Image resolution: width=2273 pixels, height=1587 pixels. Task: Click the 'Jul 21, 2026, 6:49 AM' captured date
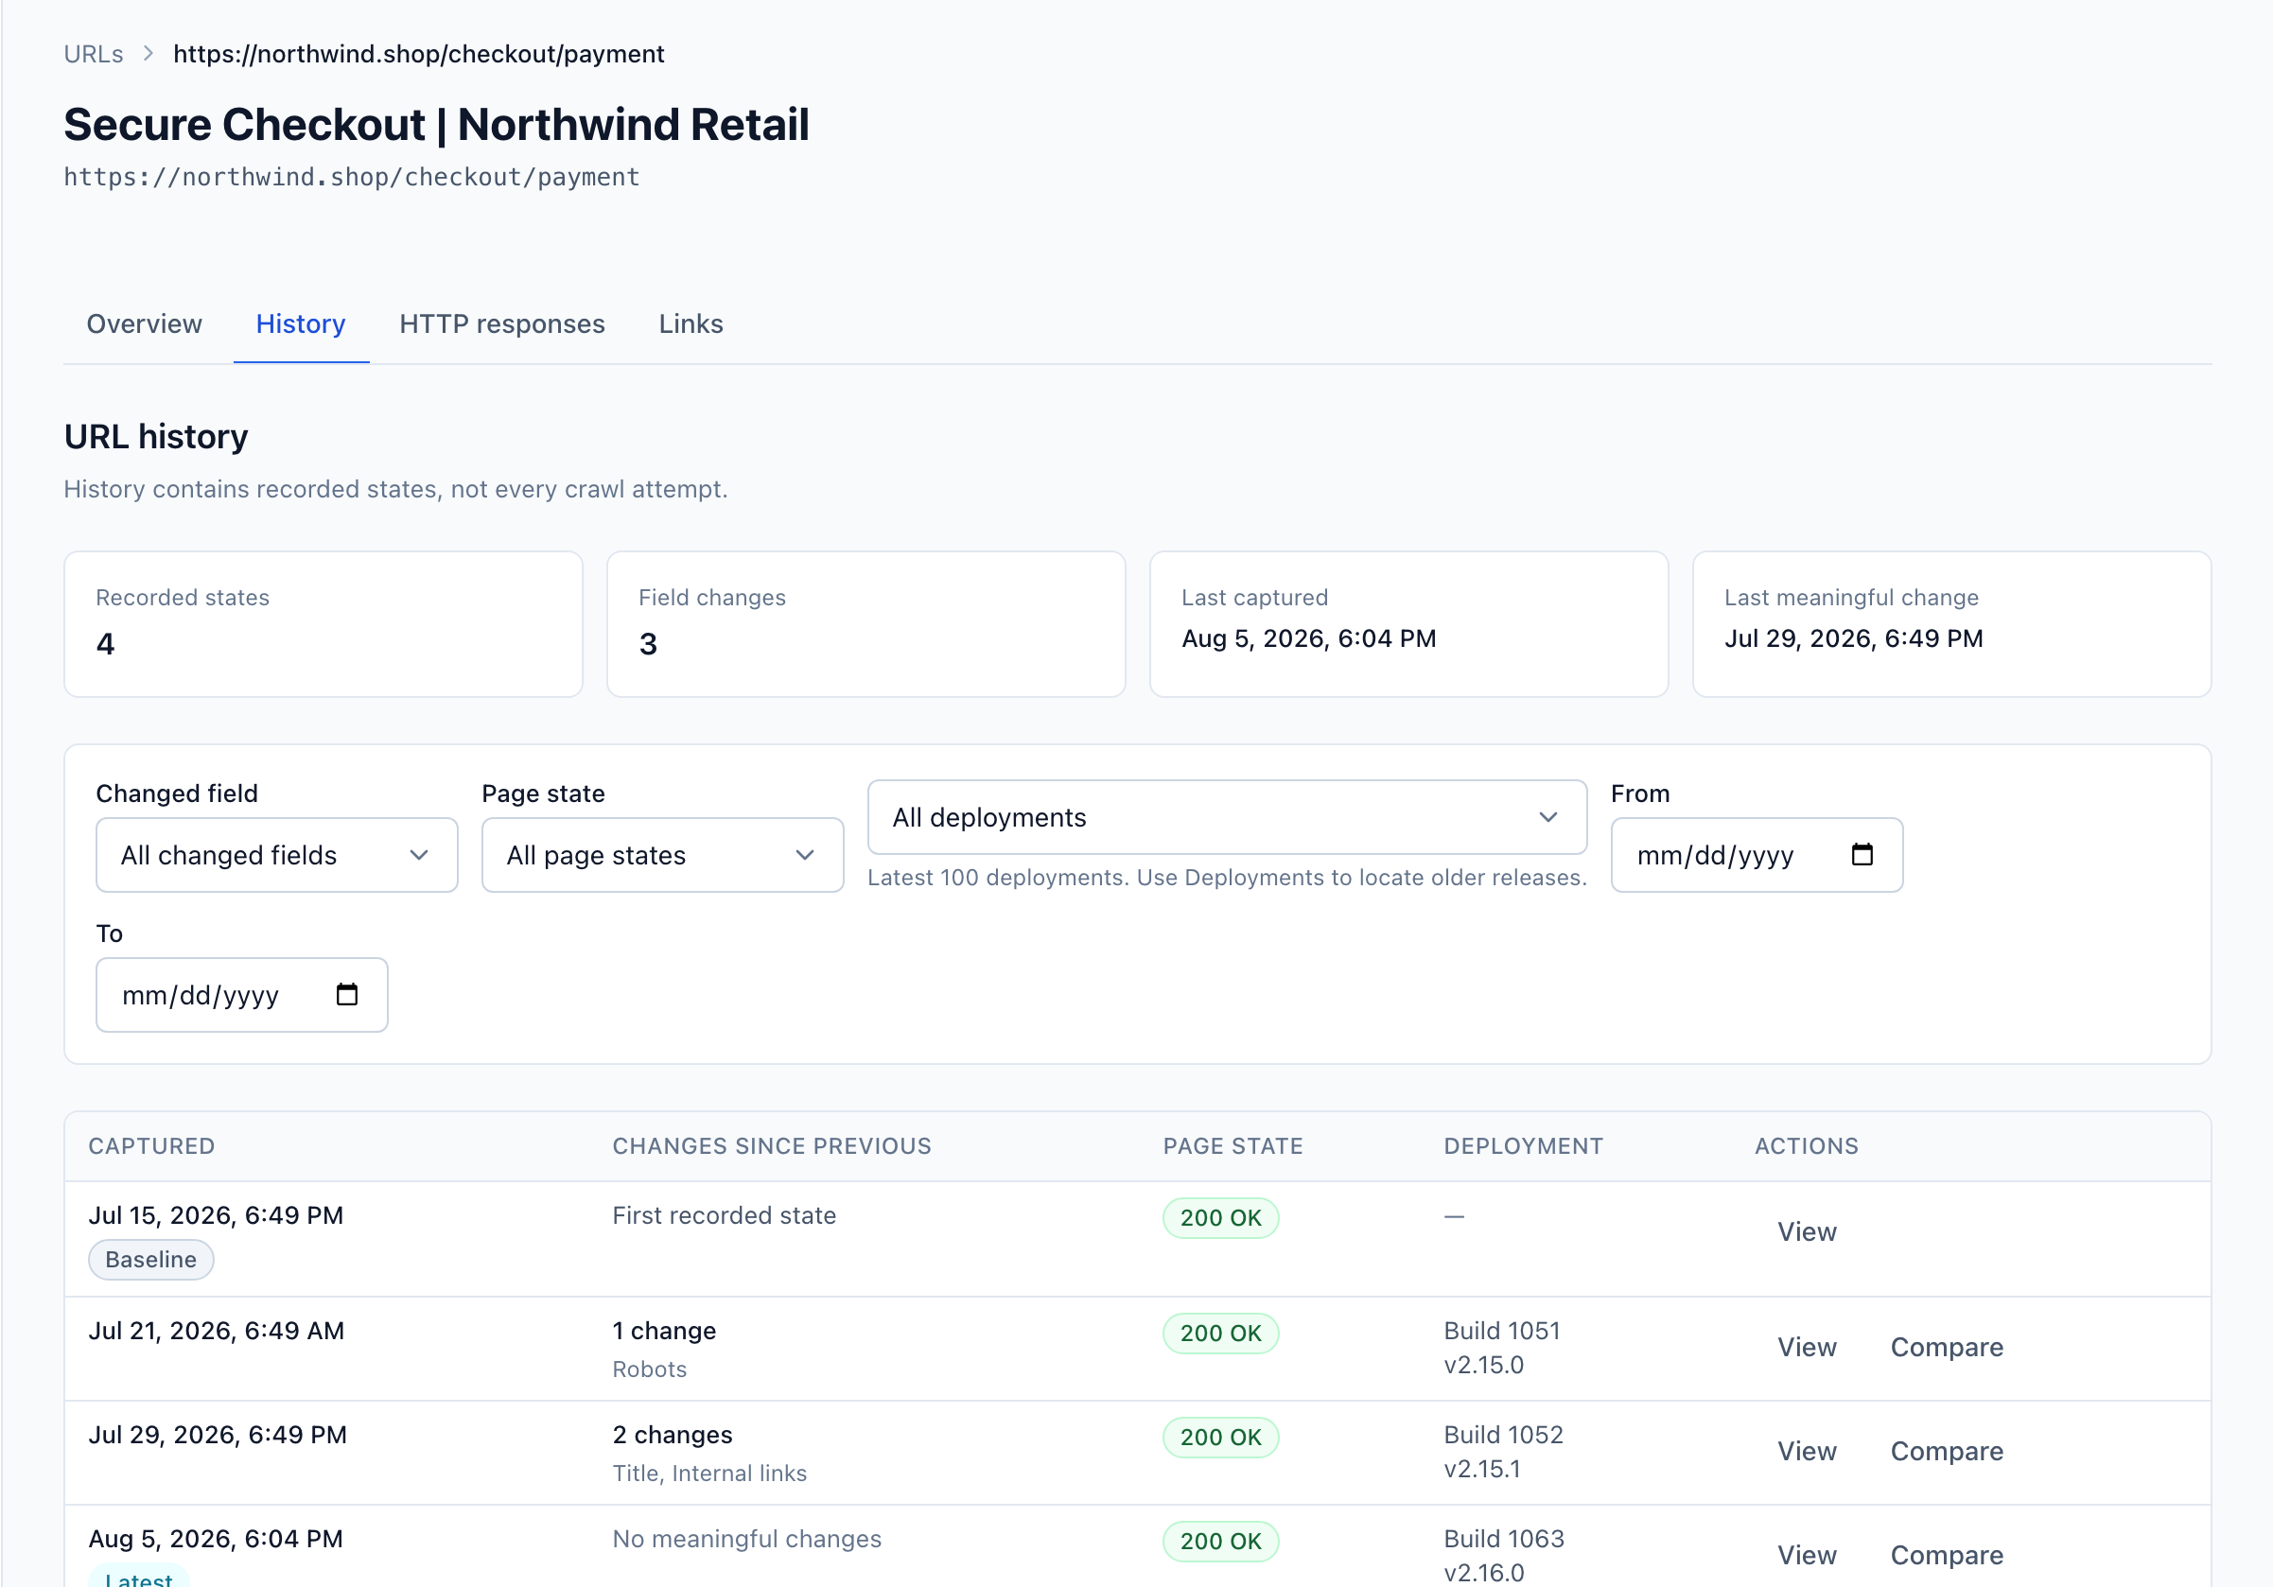coord(216,1330)
